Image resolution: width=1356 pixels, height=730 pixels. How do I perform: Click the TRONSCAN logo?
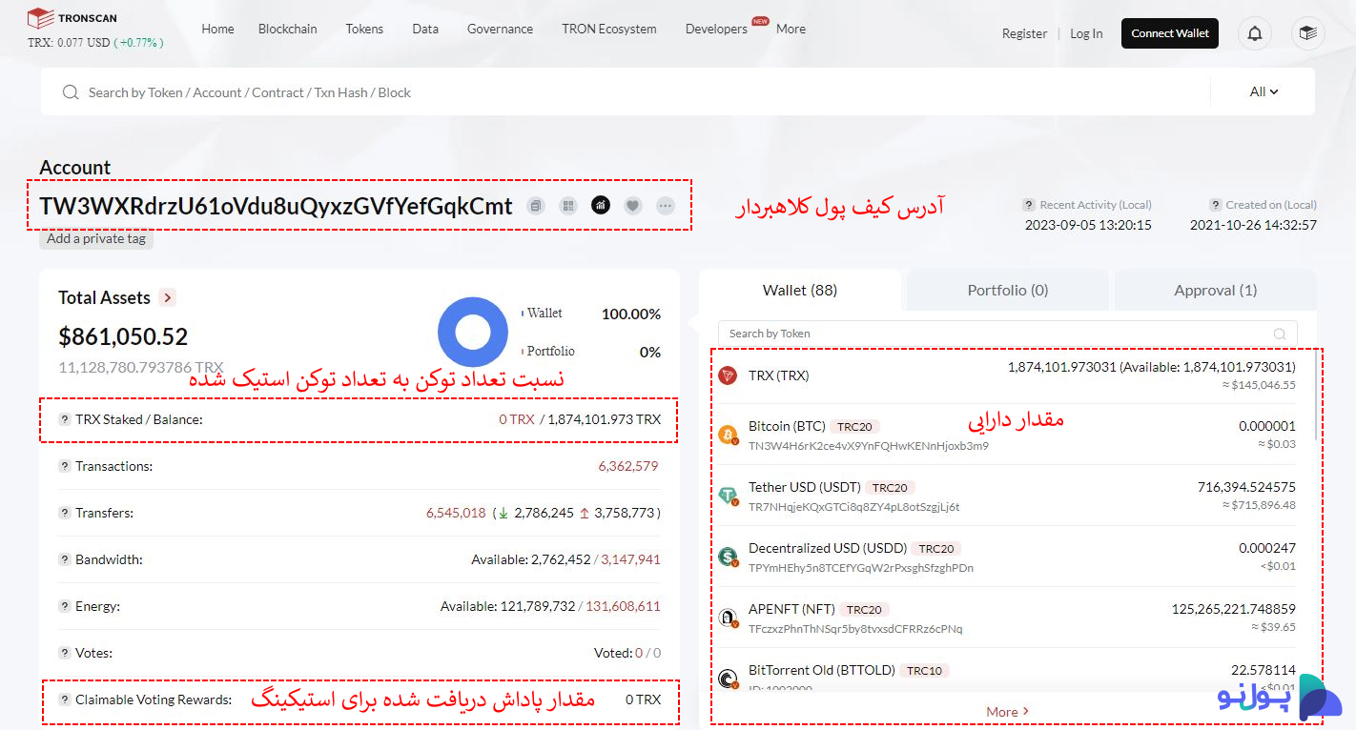(x=72, y=17)
